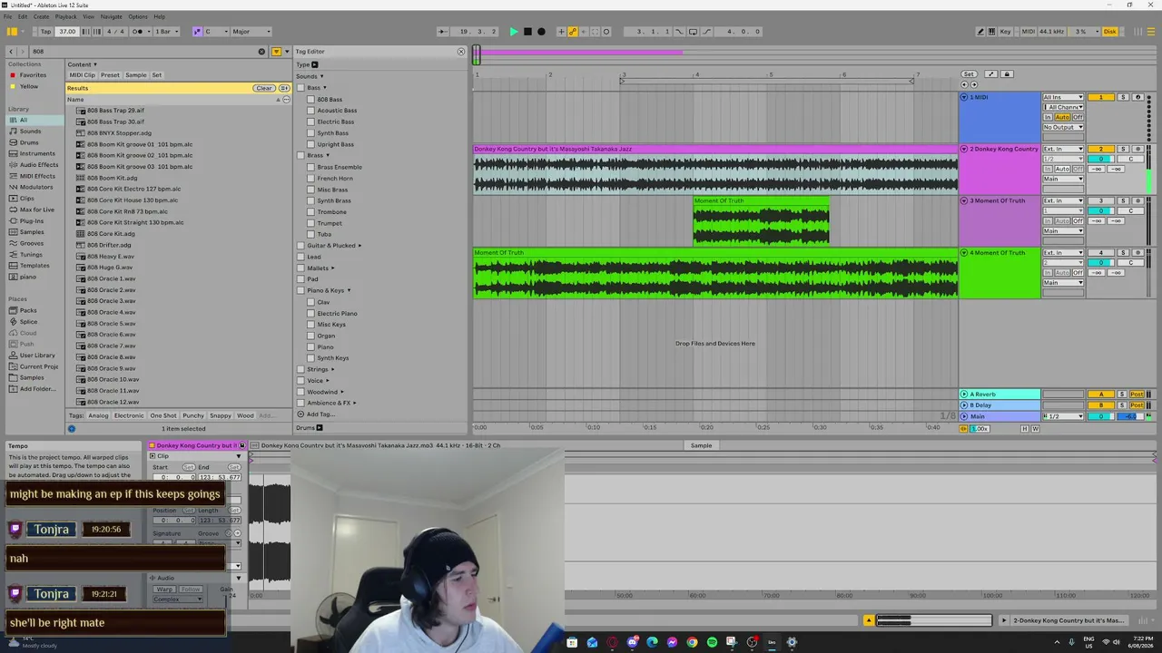Solo track 2 Donkey Kong Country

tap(1123, 150)
